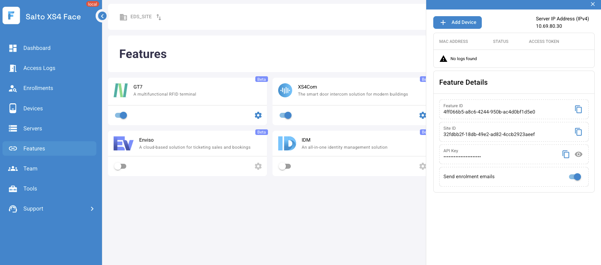
Task: Click the Enviso feature title
Action: 146,140
